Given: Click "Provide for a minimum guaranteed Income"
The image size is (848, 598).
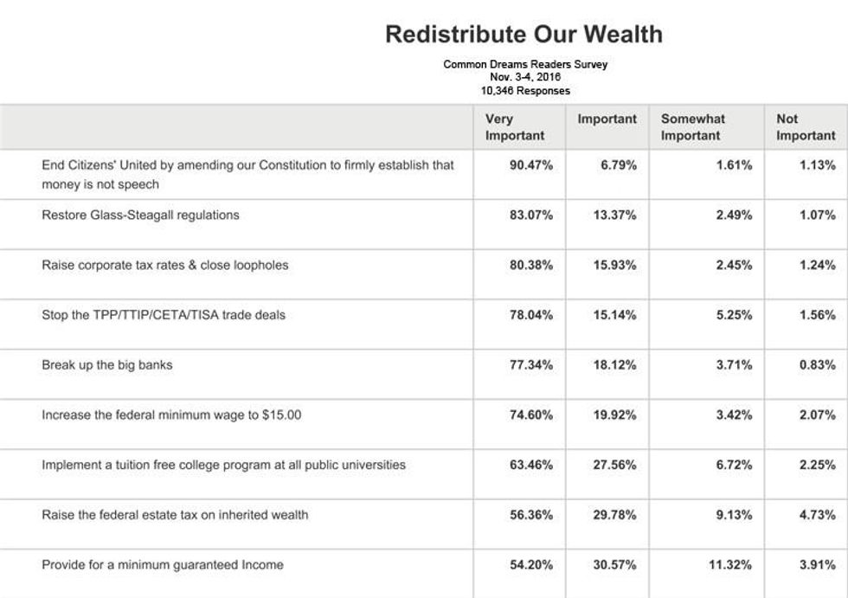Looking at the screenshot, I should tap(163, 565).
